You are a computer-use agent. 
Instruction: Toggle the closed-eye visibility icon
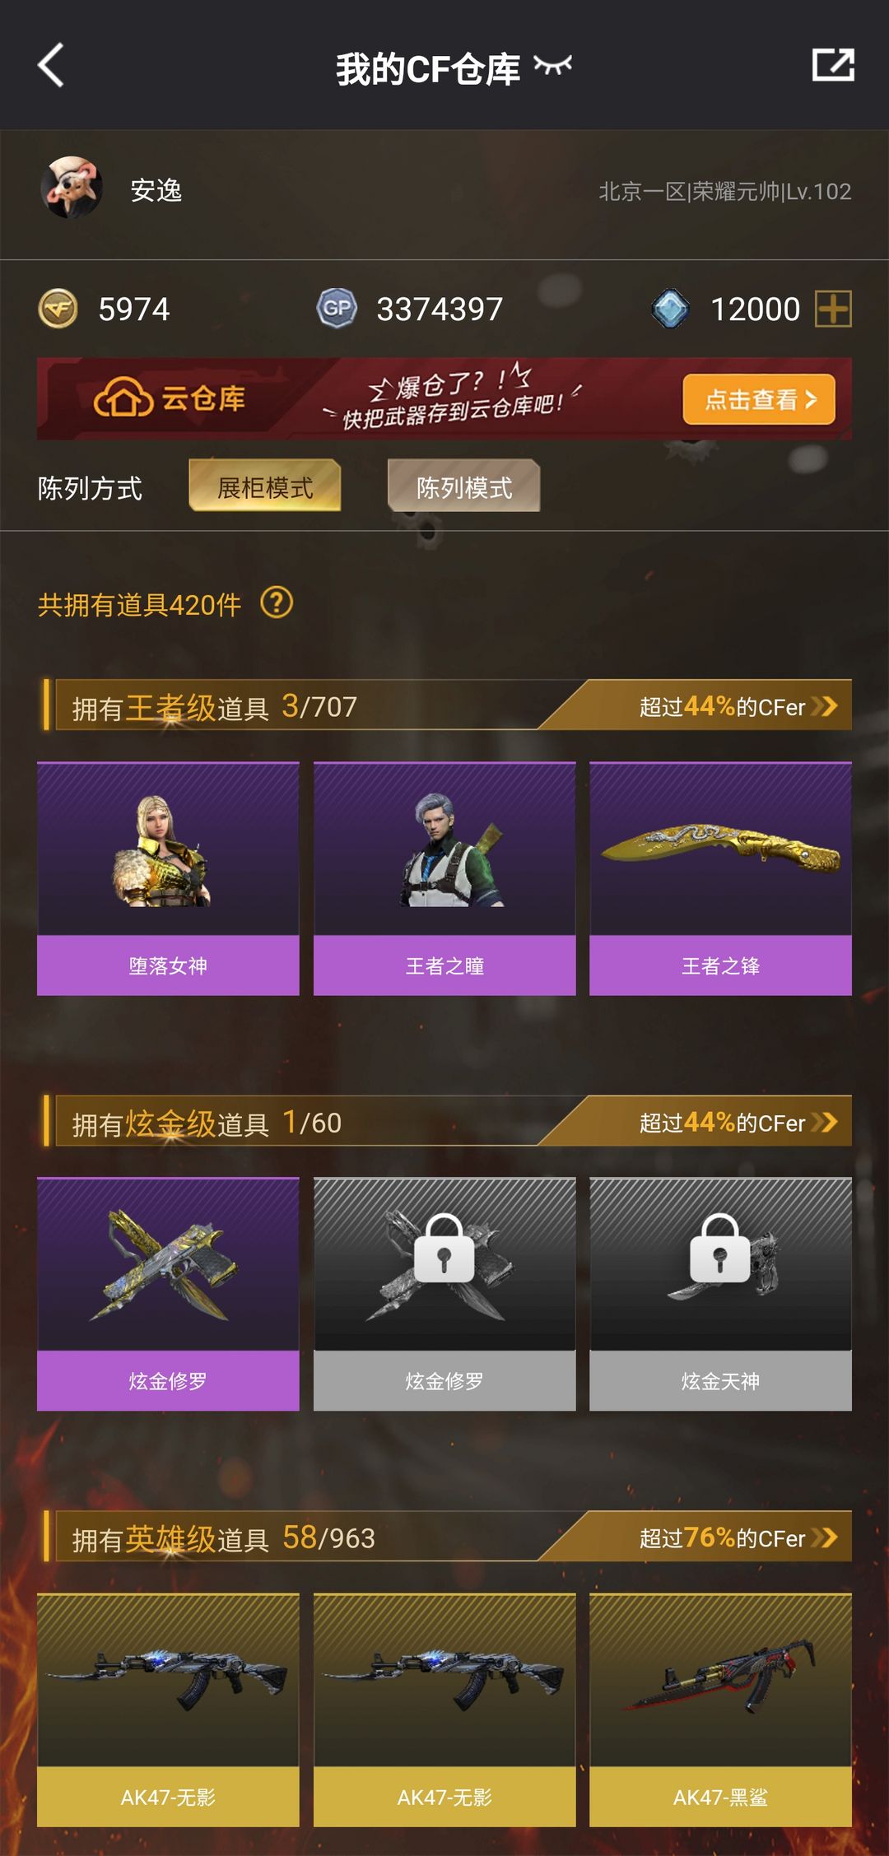552,65
